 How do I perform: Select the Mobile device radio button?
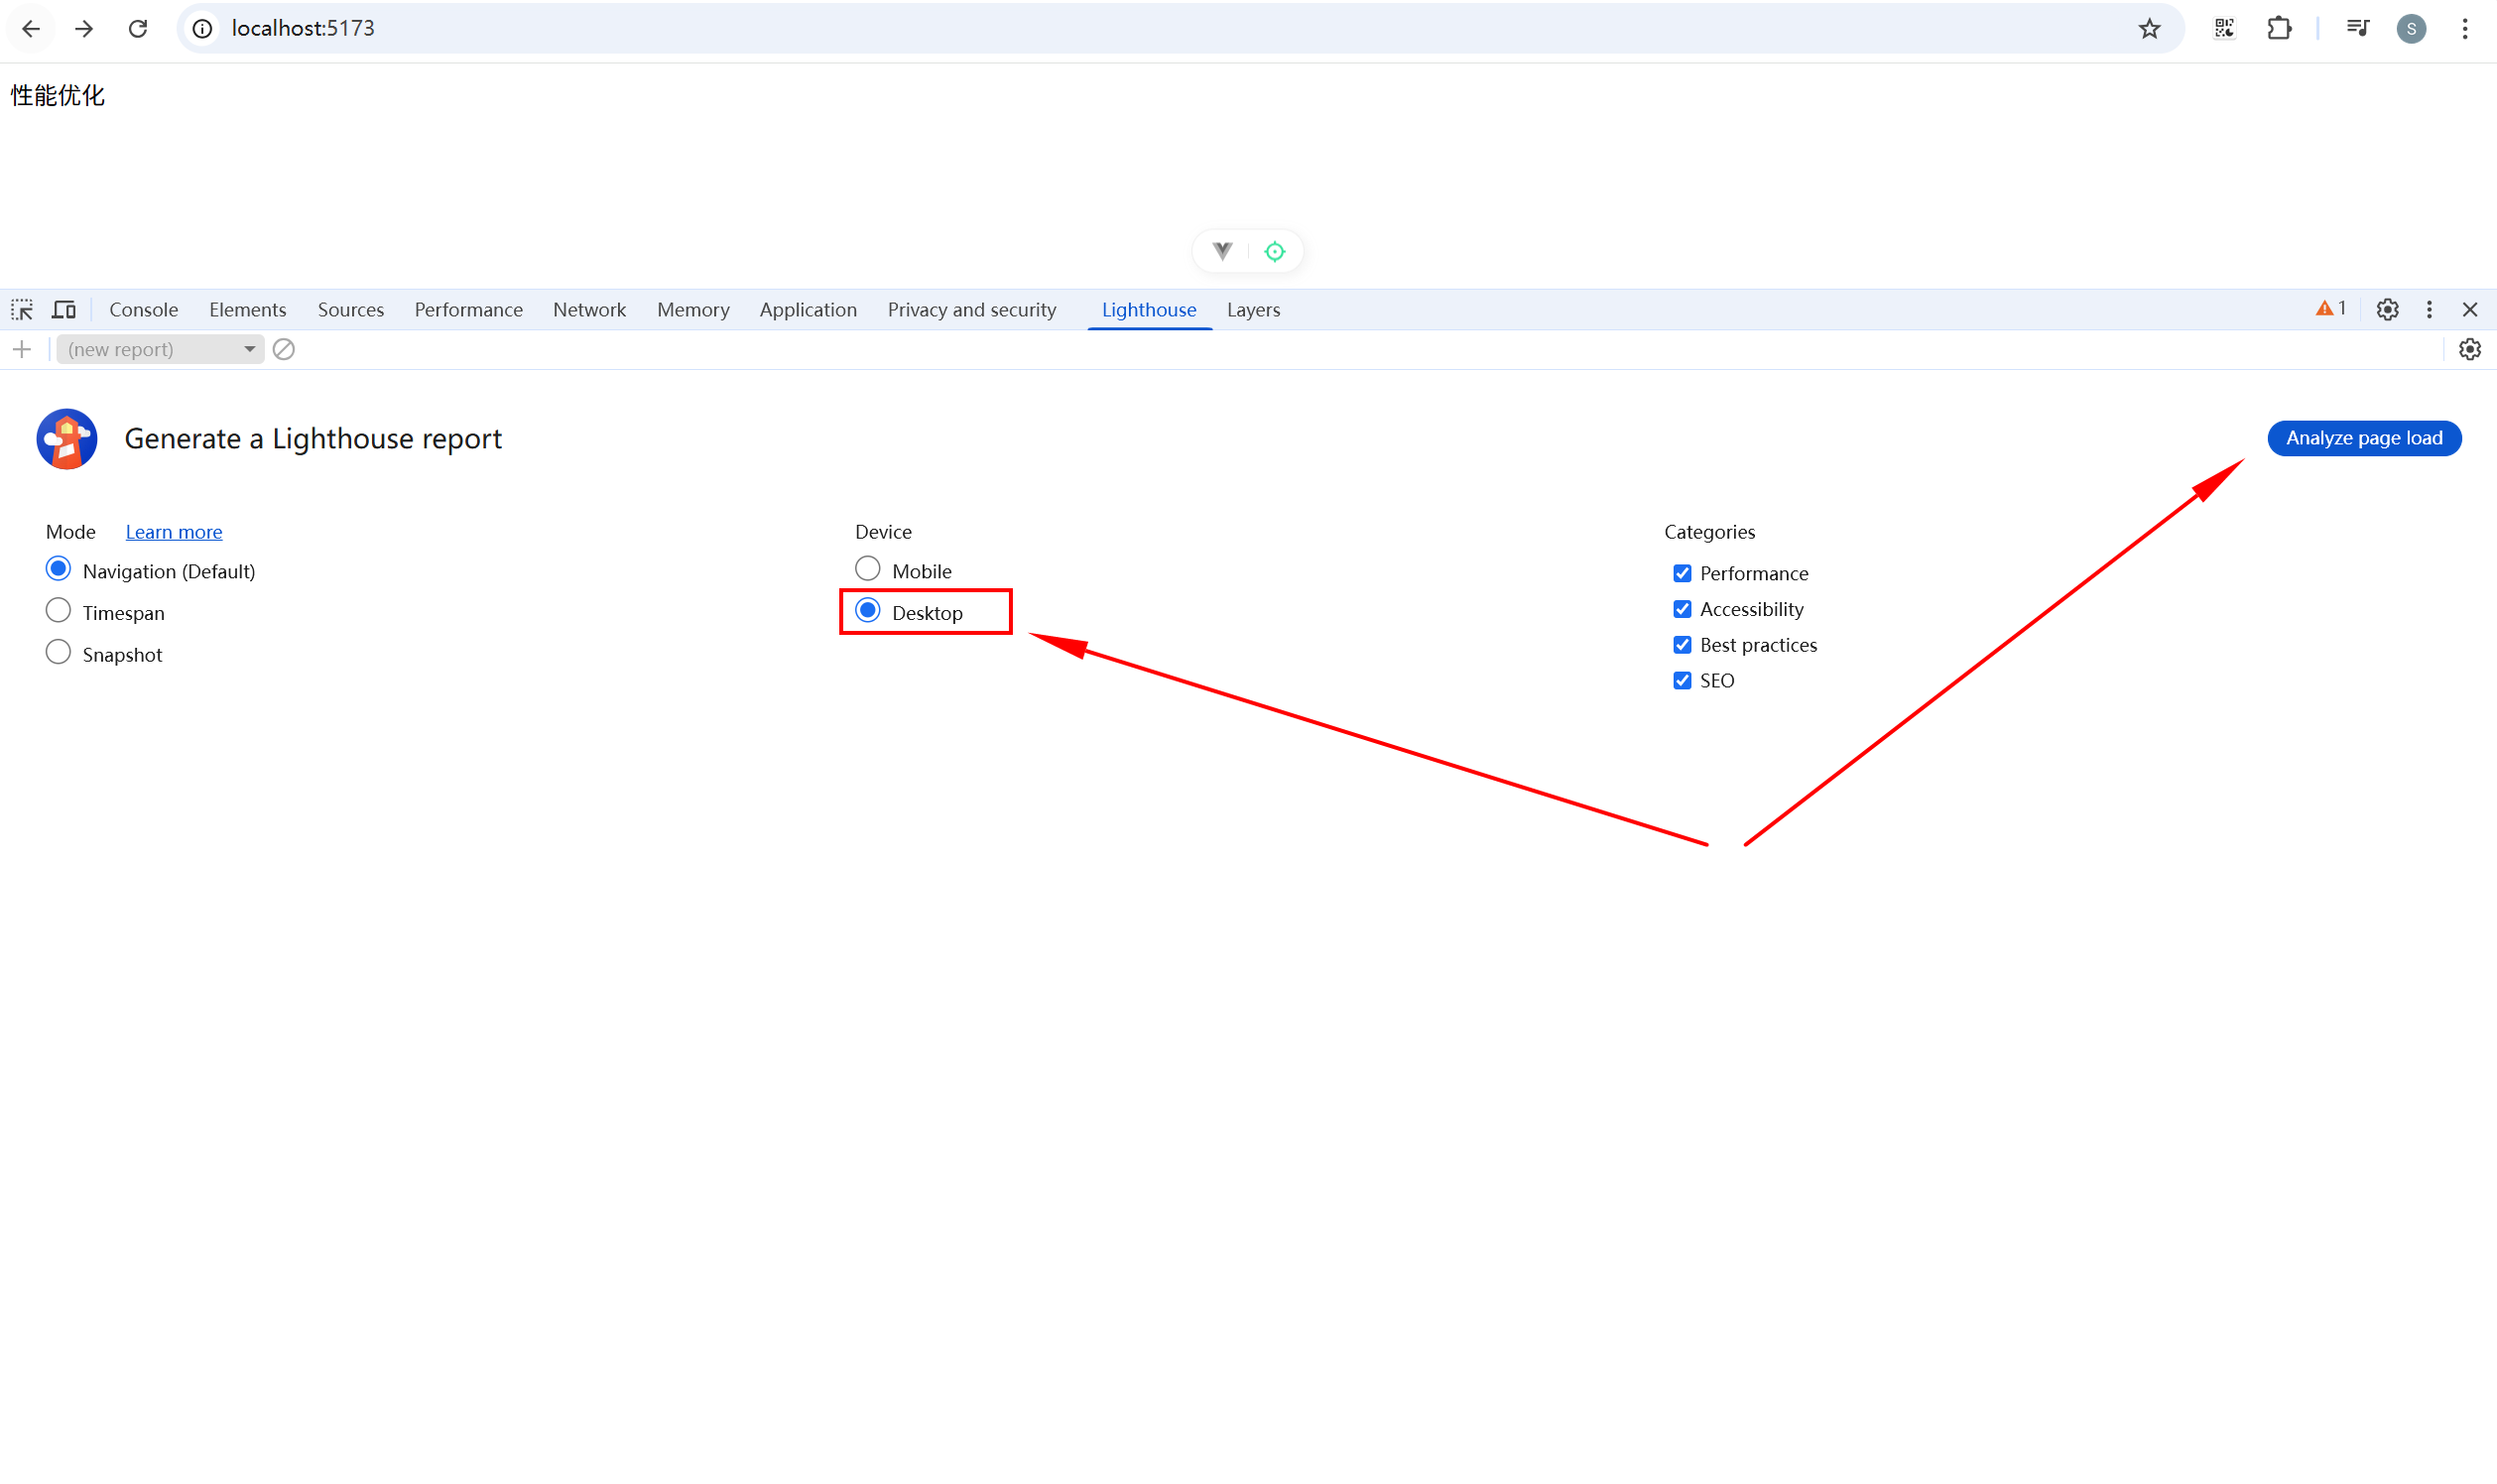[x=868, y=569]
